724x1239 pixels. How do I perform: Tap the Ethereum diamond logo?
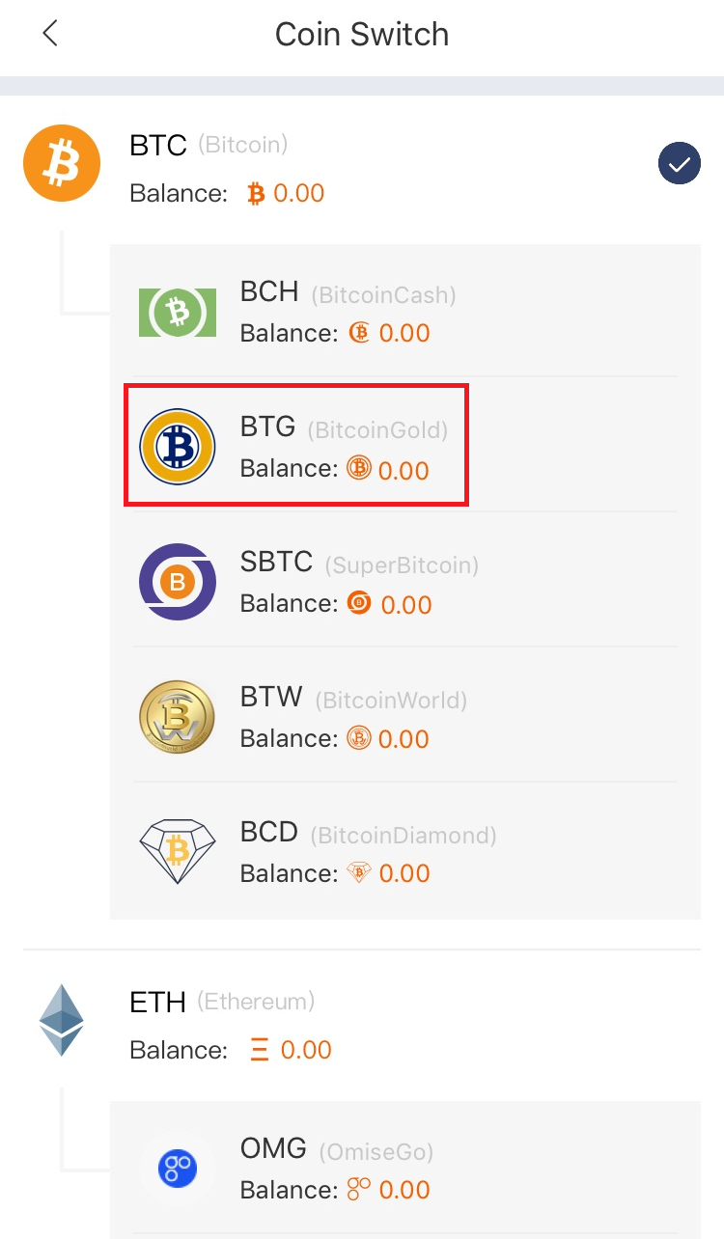[x=62, y=1020]
